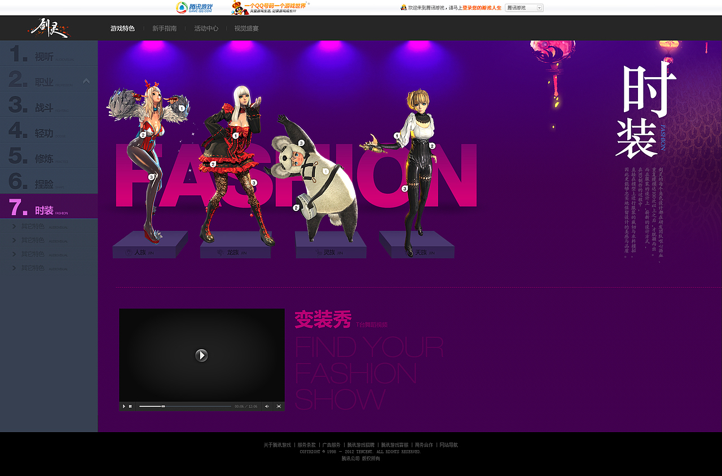This screenshot has height=476, width=722.
Task: Select sidebar item 7. 时装
Action: coord(49,207)
